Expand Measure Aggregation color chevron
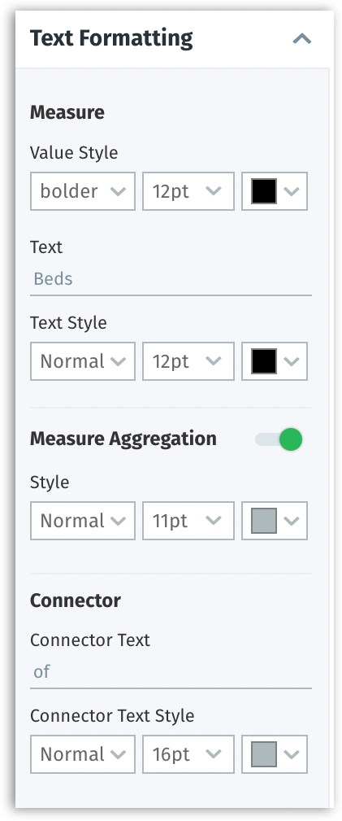Image resolution: width=342 pixels, height=821 pixels. (x=292, y=521)
